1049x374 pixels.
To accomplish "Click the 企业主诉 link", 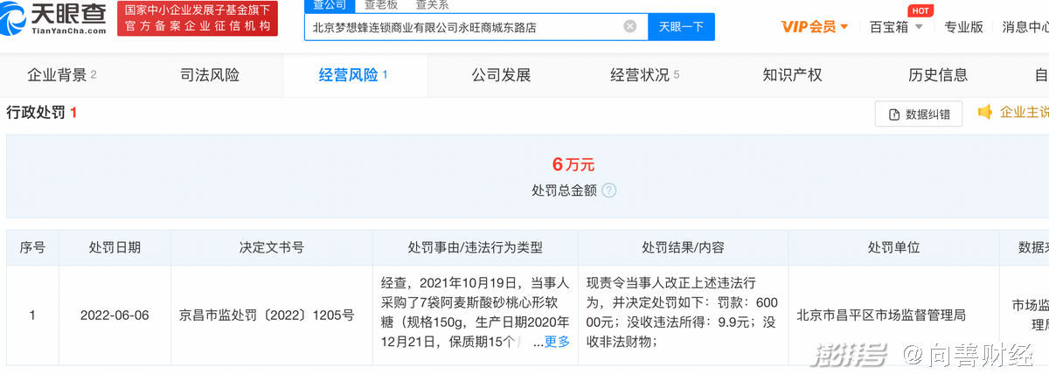I will click(x=1024, y=113).
